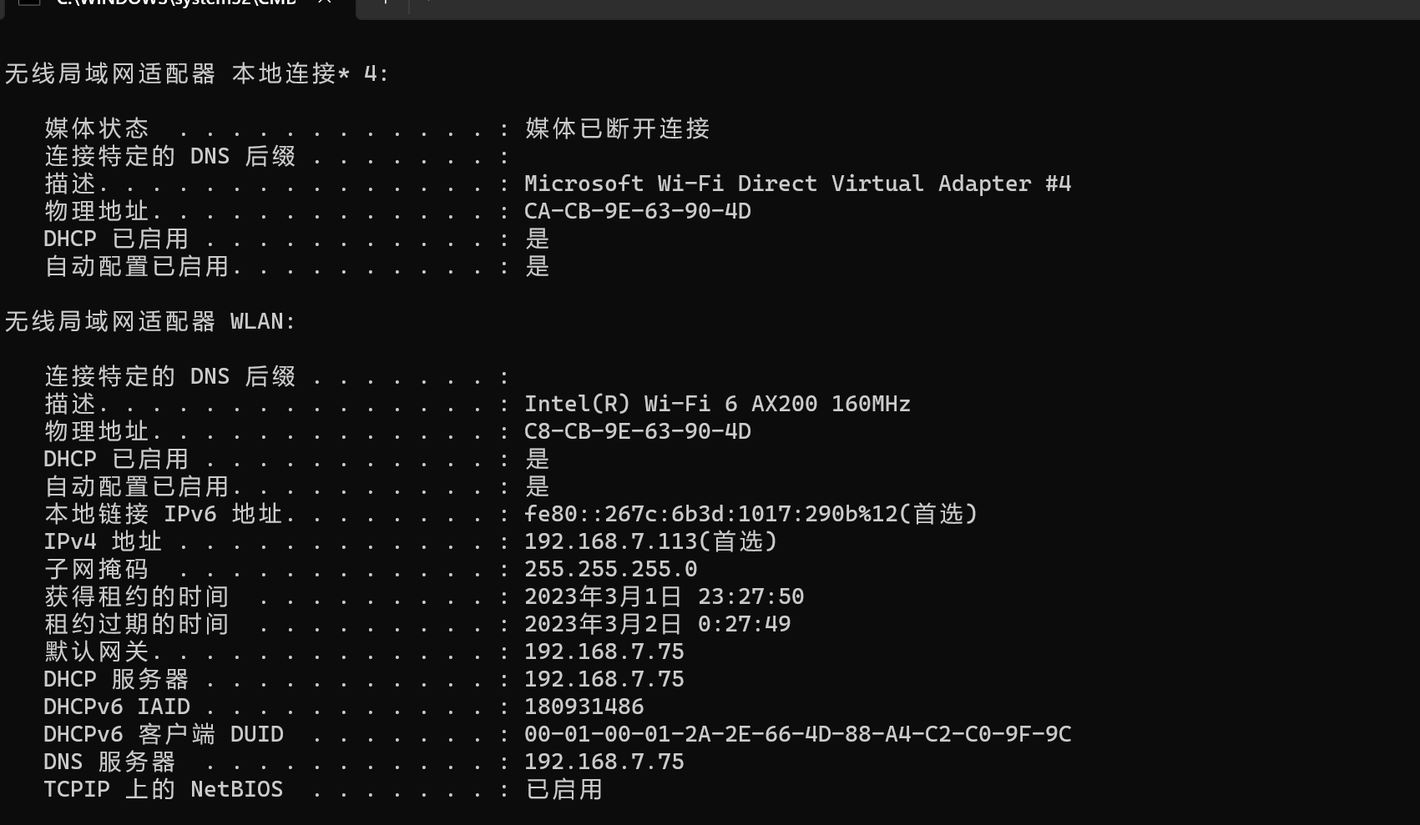
Task: Click the Microsoft Wi-Fi Direct Virtual Adapter text
Action: (797, 183)
